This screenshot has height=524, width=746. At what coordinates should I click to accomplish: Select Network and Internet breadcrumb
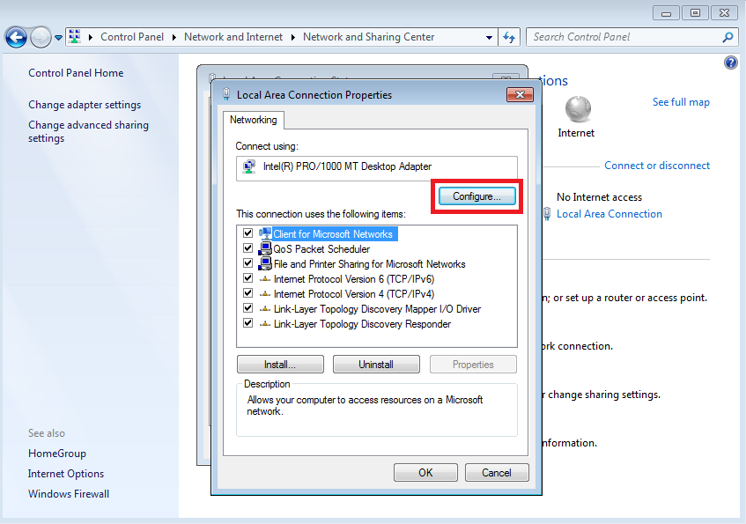(x=233, y=37)
